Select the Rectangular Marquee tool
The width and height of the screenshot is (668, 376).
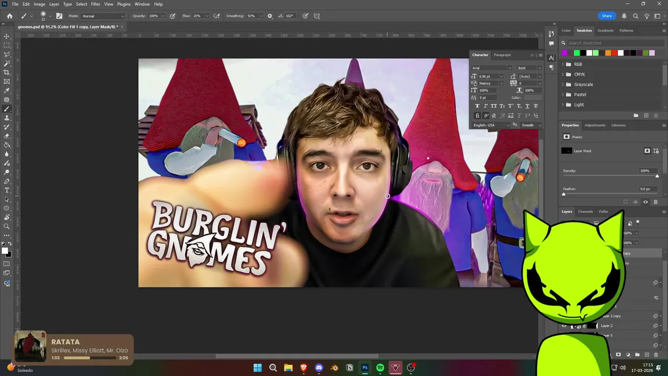click(x=7, y=45)
